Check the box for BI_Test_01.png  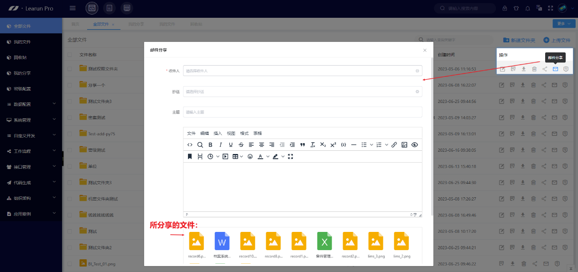(70, 263)
